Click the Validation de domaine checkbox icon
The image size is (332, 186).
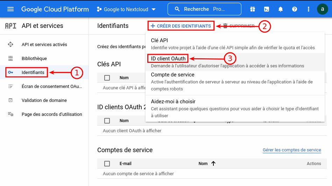[10, 100]
